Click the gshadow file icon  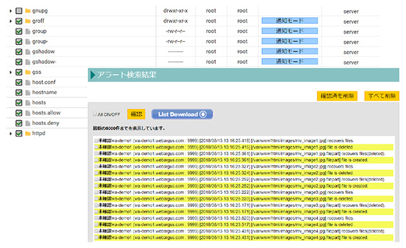pyautogui.click(x=28, y=52)
